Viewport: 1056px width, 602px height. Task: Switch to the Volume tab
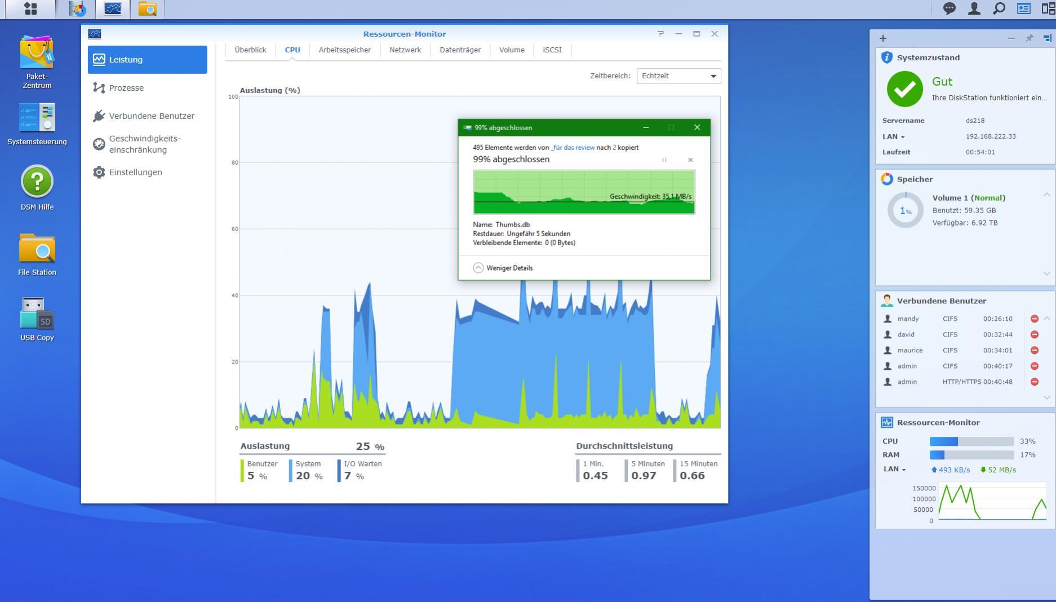pyautogui.click(x=512, y=50)
